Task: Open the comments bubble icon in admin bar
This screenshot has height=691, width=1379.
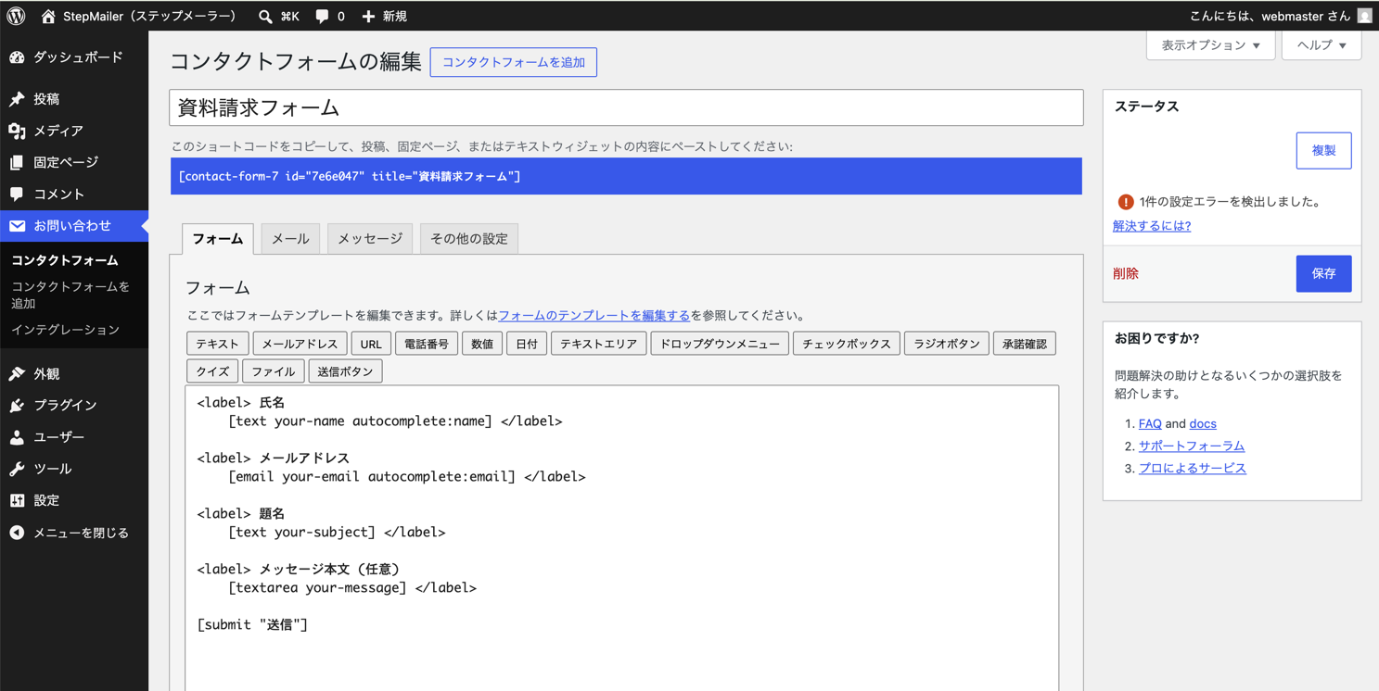Action: [322, 16]
